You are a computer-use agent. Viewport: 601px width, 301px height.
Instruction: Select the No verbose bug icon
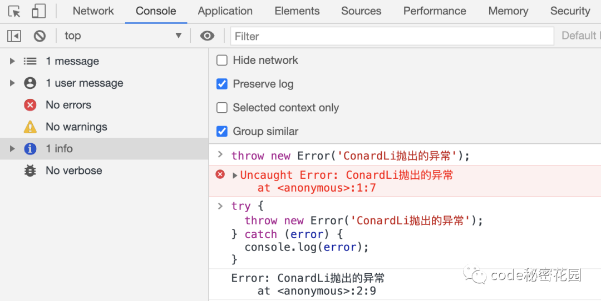(30, 171)
